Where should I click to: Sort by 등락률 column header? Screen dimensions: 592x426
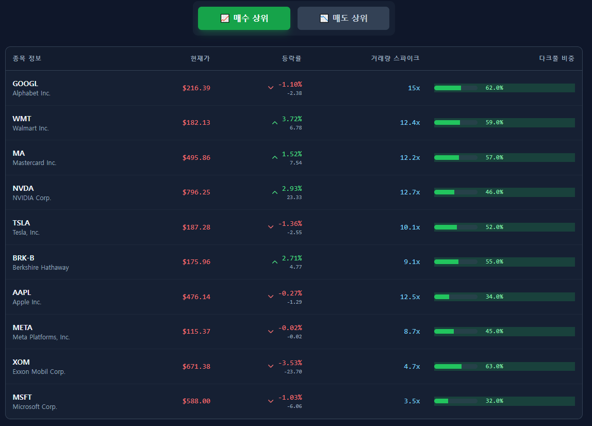tap(291, 58)
